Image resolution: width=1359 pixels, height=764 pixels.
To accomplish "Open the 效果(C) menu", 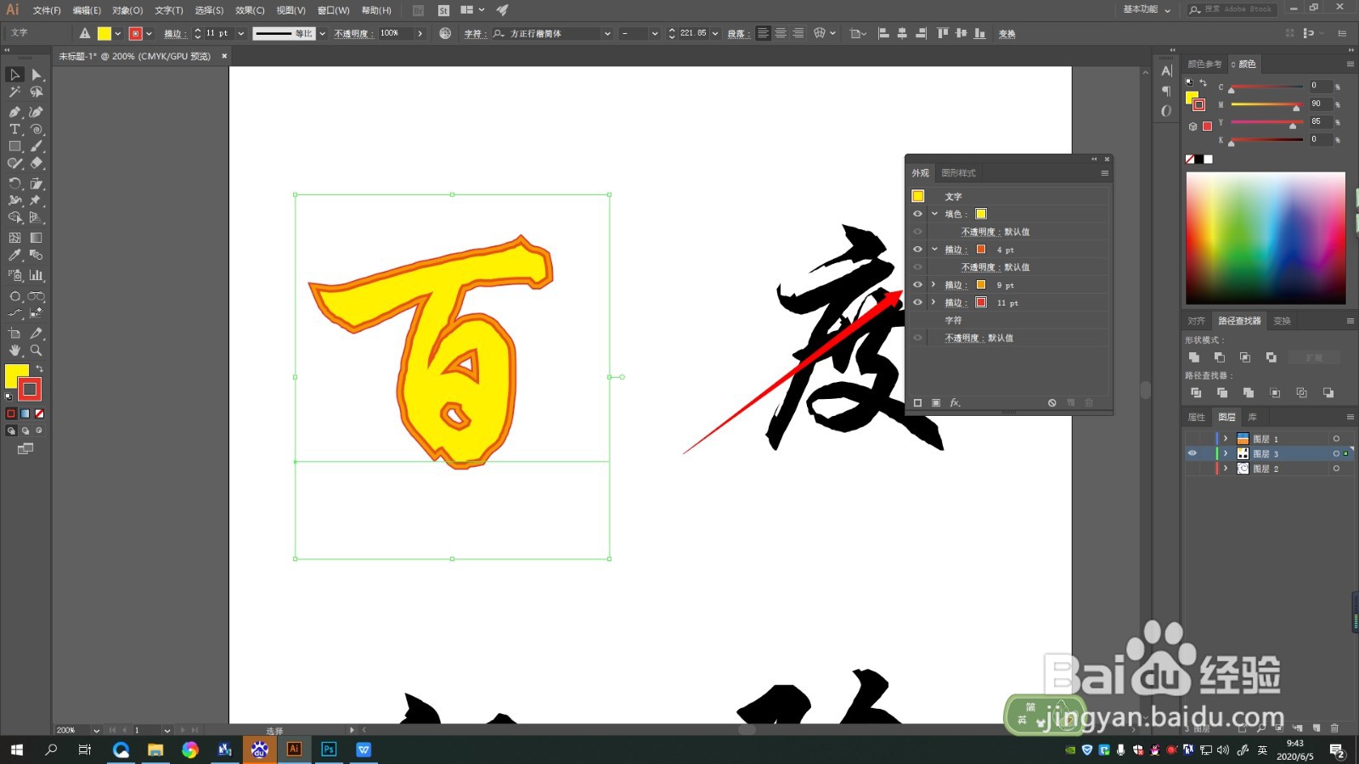I will [x=250, y=10].
